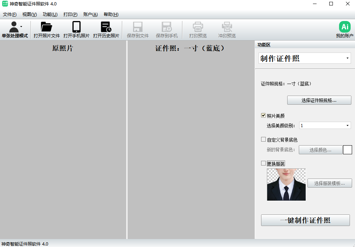Click the open phone photo icon
Screen dimensions: 355x247
pos(76,27)
